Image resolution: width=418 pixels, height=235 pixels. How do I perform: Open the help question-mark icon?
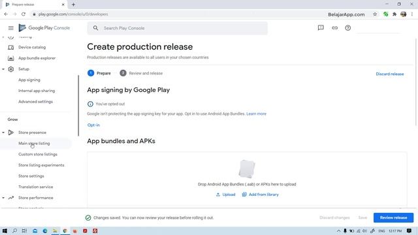tap(347, 27)
